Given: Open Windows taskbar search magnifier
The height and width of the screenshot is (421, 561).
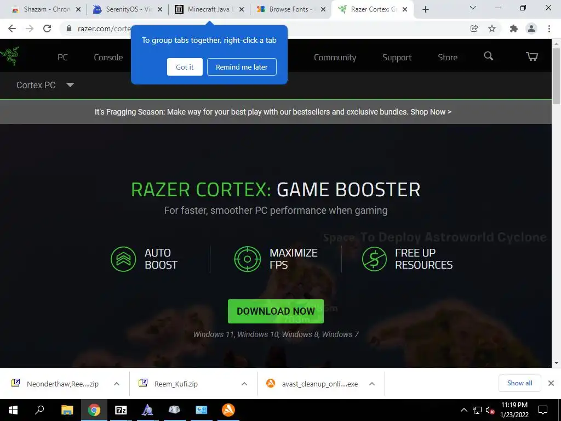Looking at the screenshot, I should pos(39,410).
